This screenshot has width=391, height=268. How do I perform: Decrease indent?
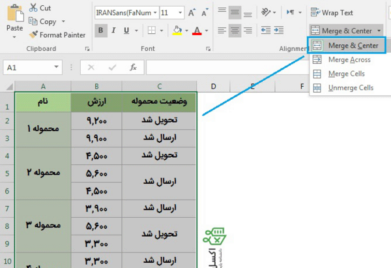(266, 31)
